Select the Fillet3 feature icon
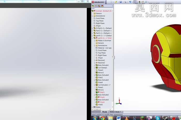The height and width of the screenshot is (120, 181). click(97, 77)
